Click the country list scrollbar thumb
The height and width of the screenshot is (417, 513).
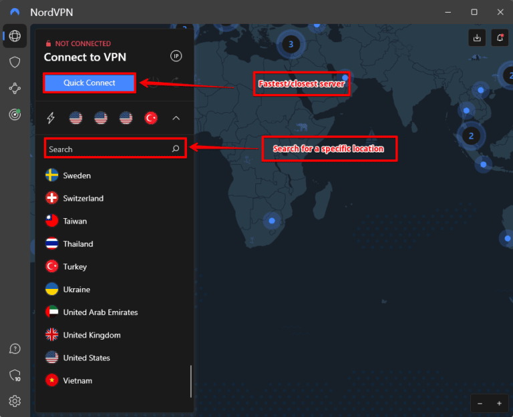coord(191,381)
